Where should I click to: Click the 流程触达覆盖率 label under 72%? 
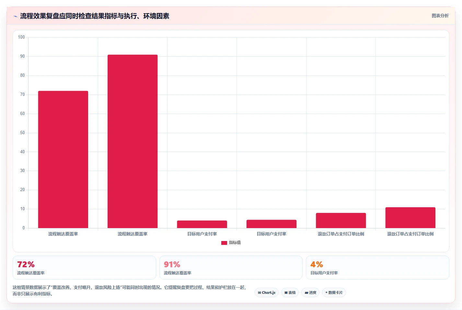31,273
